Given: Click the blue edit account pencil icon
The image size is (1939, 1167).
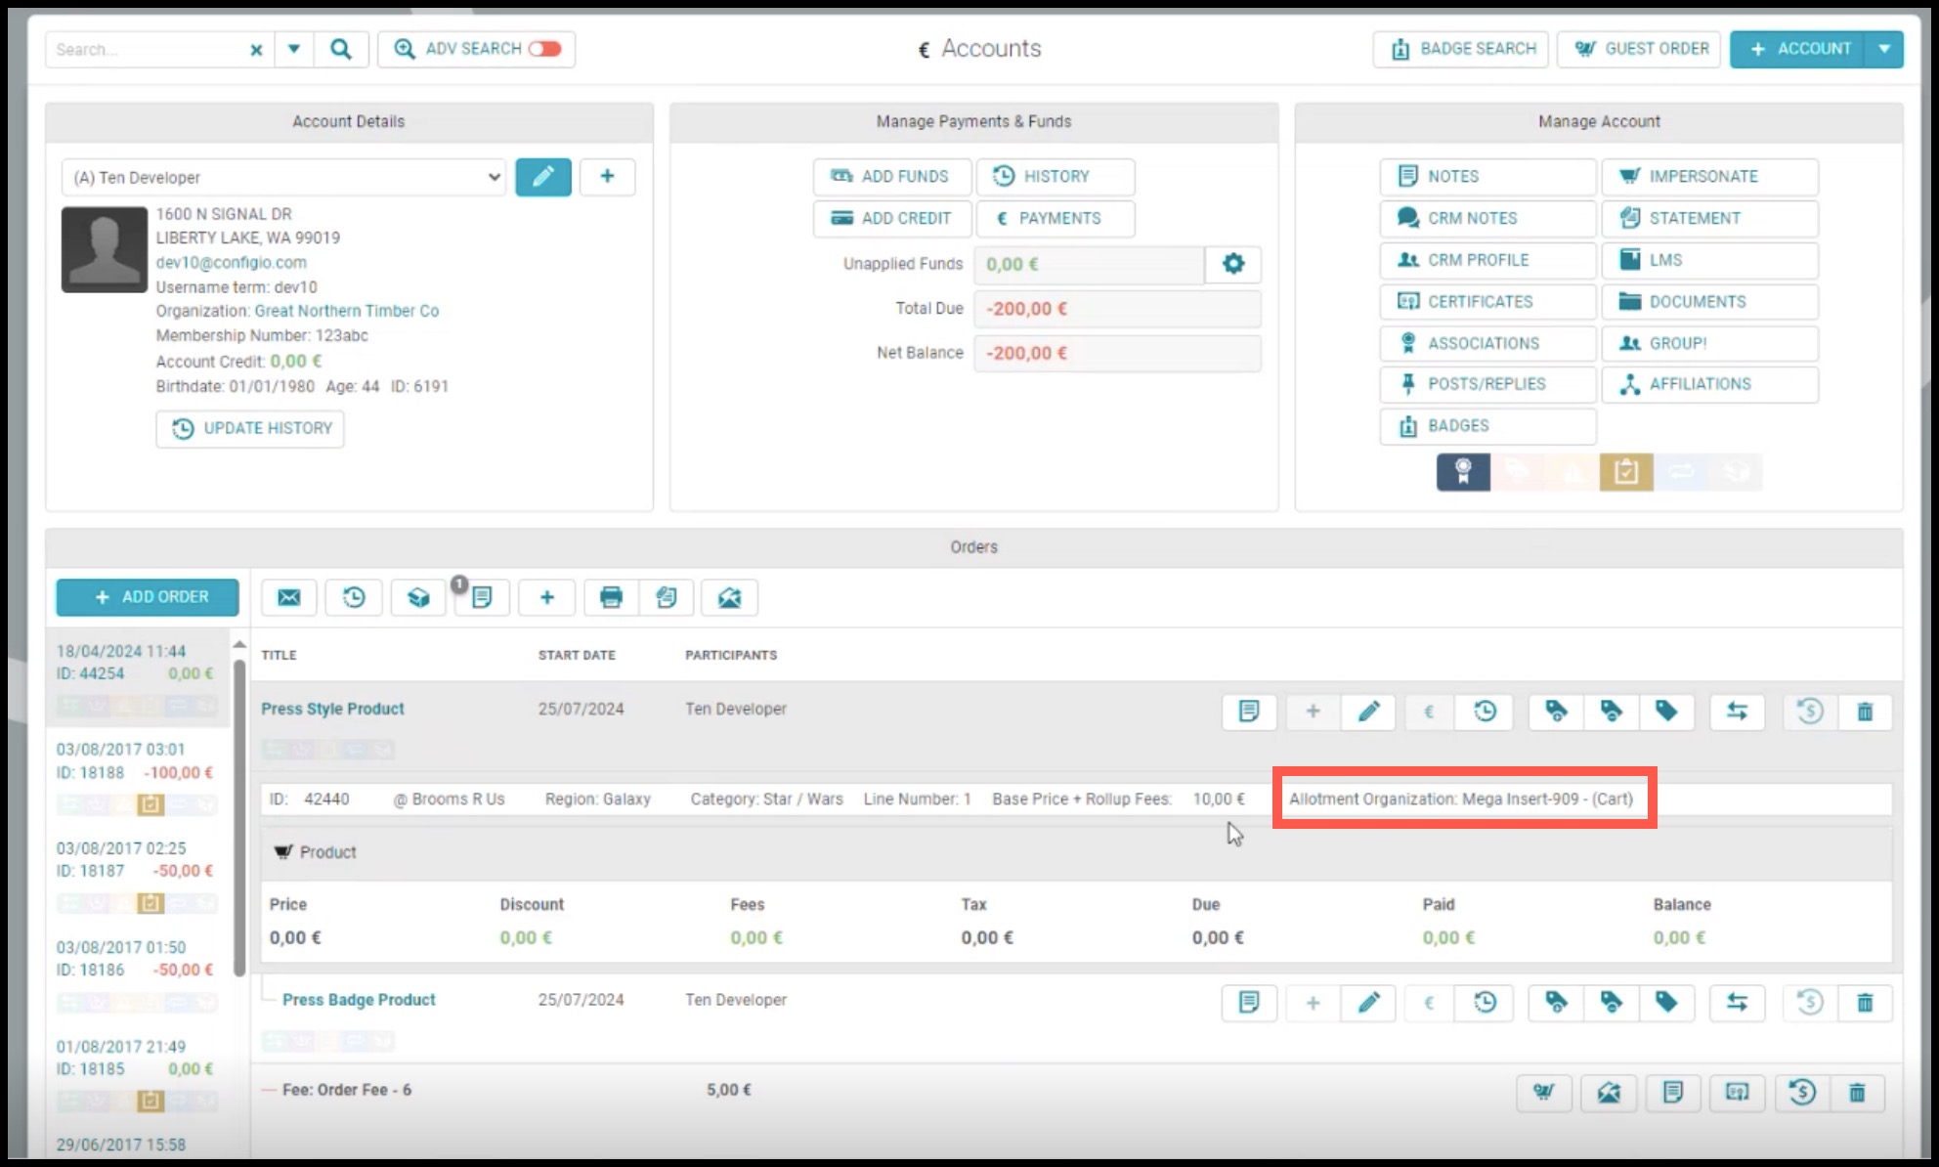Looking at the screenshot, I should 543,177.
